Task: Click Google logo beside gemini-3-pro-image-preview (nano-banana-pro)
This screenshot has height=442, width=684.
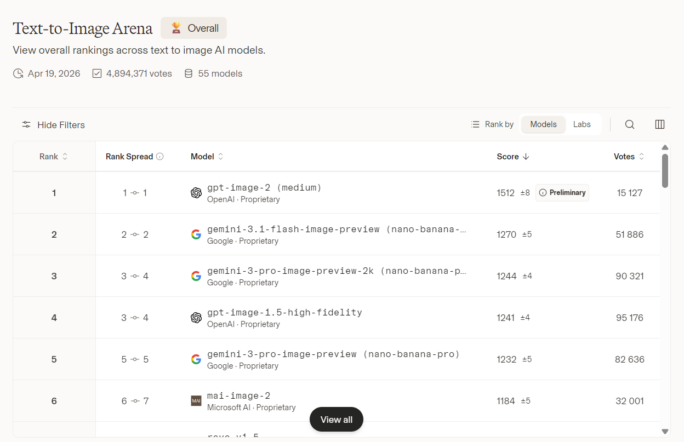Action: click(x=196, y=359)
